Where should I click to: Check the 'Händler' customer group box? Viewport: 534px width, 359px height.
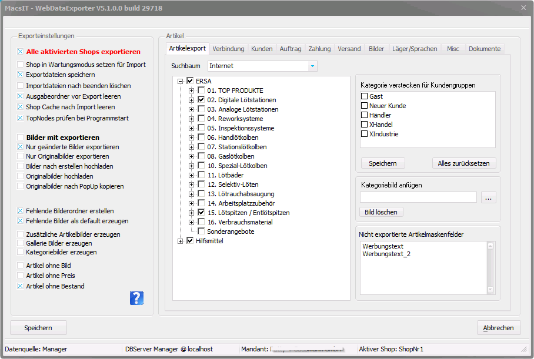tap(365, 115)
